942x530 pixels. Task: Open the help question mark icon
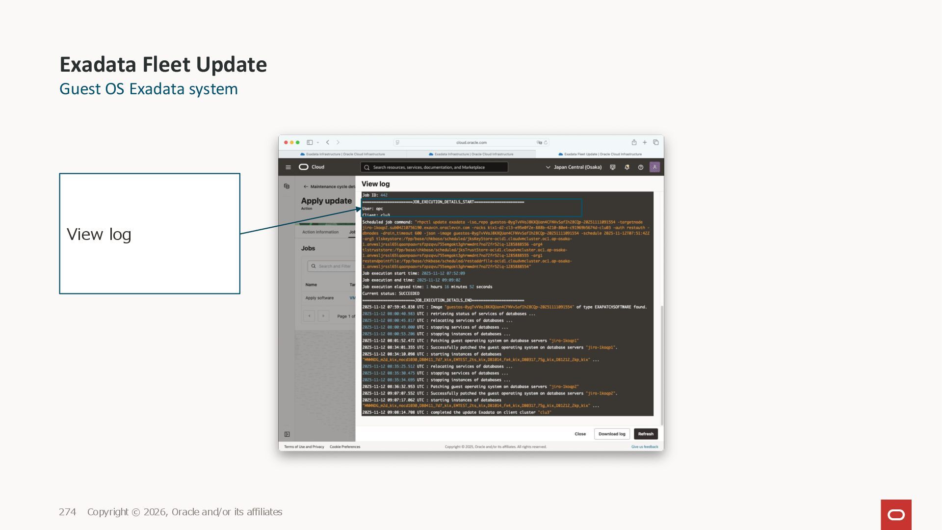point(640,167)
